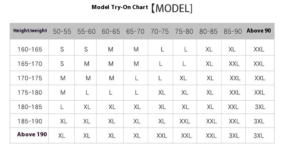The height and width of the screenshot is (153, 285).
Task: Select the 3XL cell in the 185-190 row
Action: 259,121
